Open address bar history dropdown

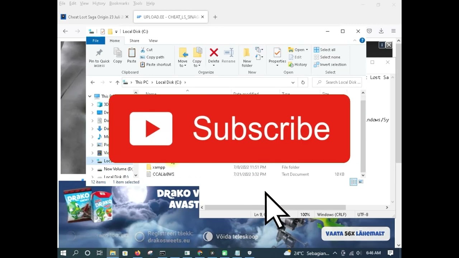point(293,82)
